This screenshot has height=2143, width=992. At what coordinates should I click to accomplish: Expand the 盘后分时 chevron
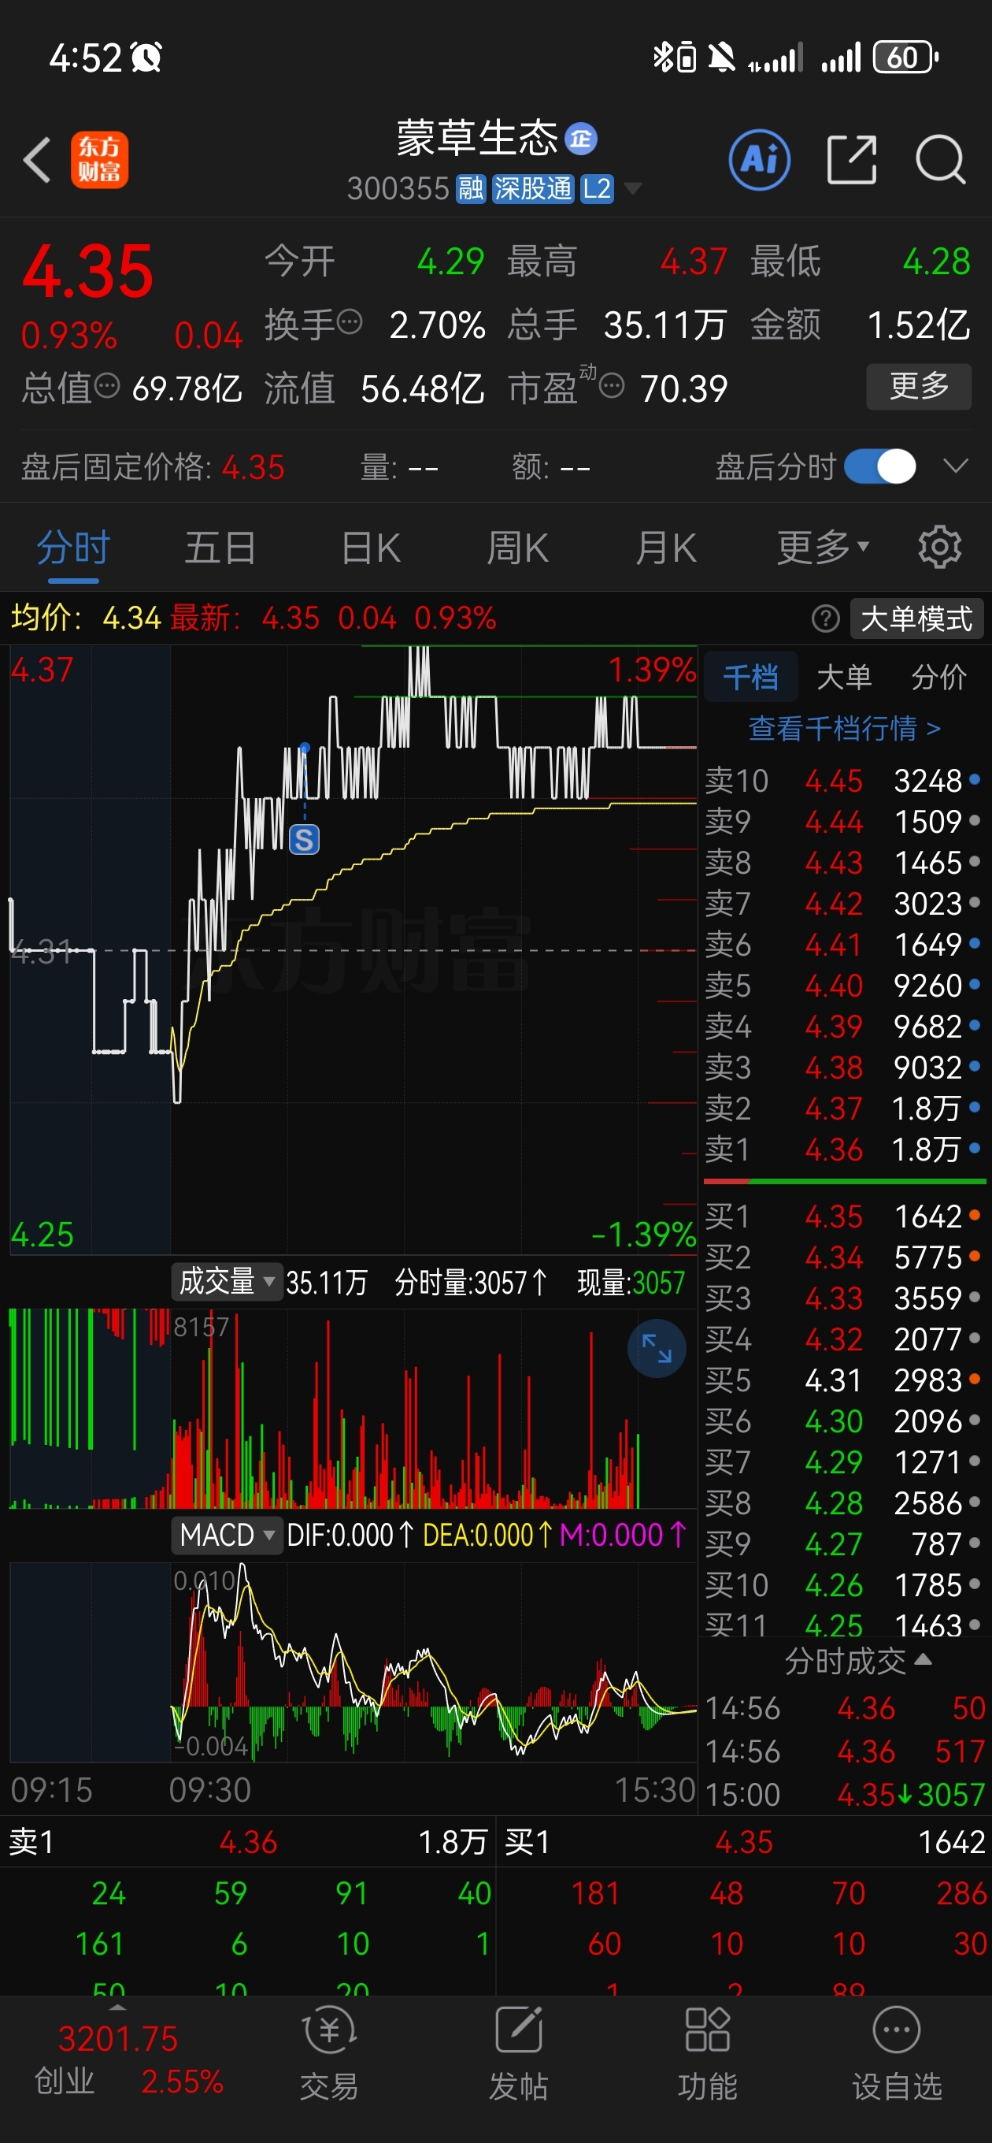[x=957, y=465]
